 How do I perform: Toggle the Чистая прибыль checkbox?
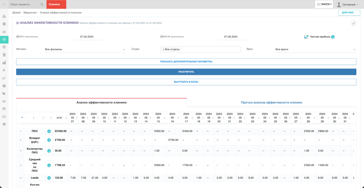306,37
